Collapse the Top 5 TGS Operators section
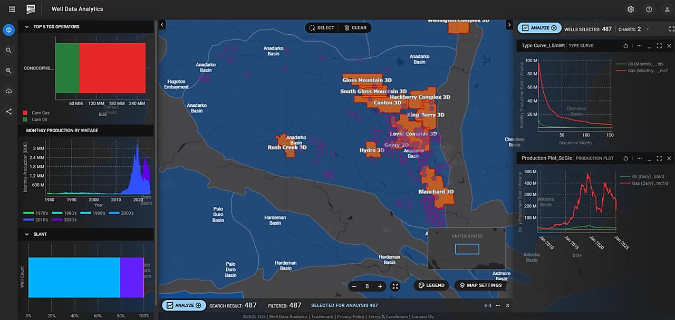Viewport: 675px width, 320px height. point(27,26)
